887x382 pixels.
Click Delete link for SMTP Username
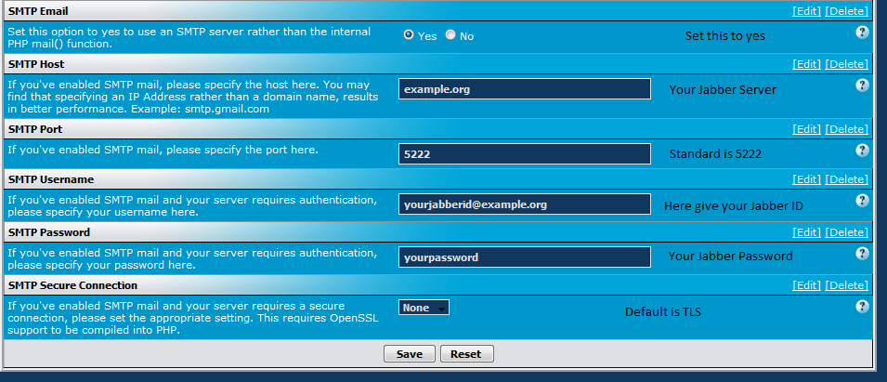click(x=846, y=178)
